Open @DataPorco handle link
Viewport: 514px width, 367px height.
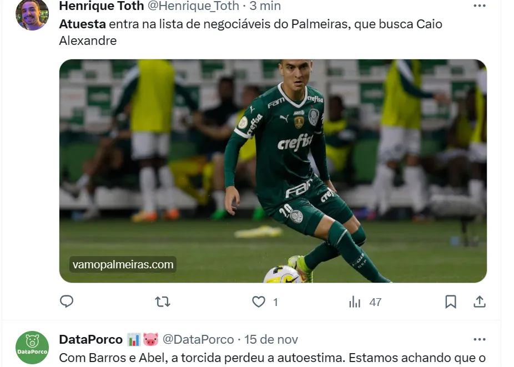pos(198,339)
